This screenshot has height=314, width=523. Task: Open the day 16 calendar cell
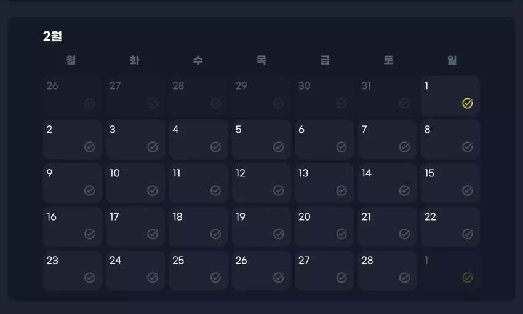[73, 227]
